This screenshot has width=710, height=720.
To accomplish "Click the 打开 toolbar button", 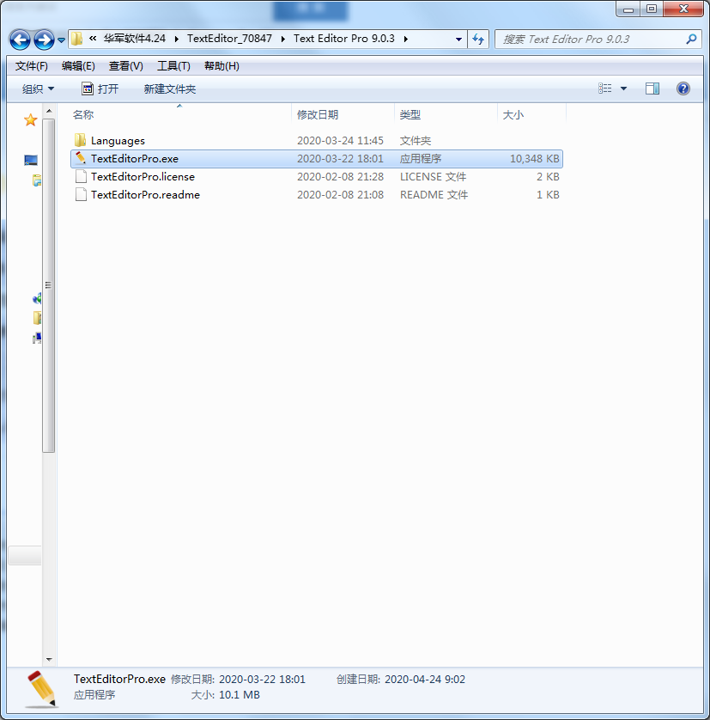I will click(100, 88).
